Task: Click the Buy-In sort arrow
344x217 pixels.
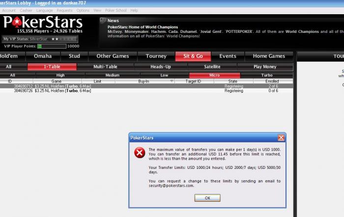Action: [x=172, y=81]
